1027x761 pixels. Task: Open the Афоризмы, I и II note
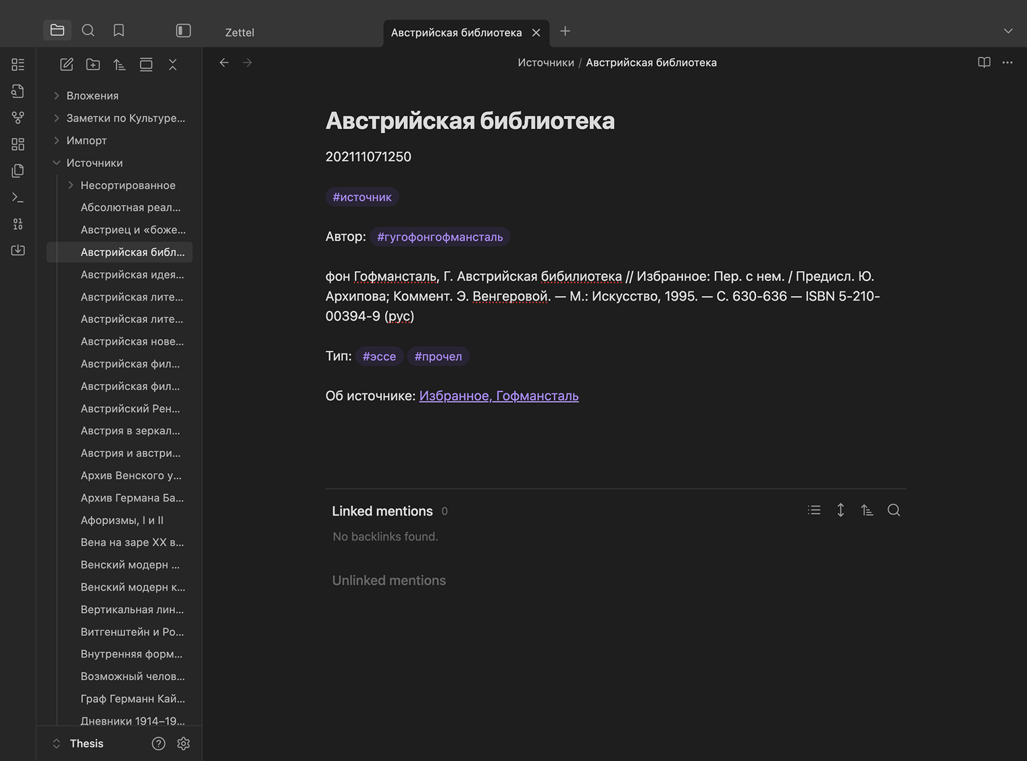122,520
